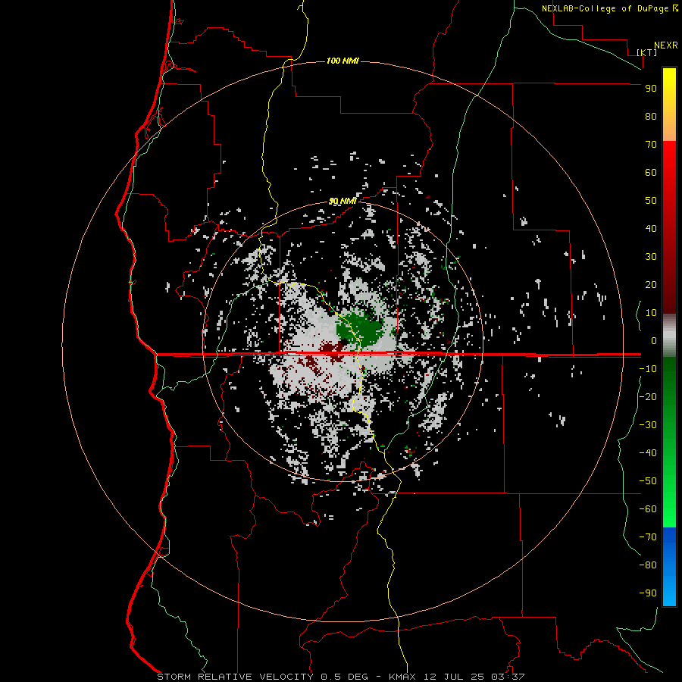Pick the blue bottom segment of color bar
The image size is (682, 682).
(669, 567)
